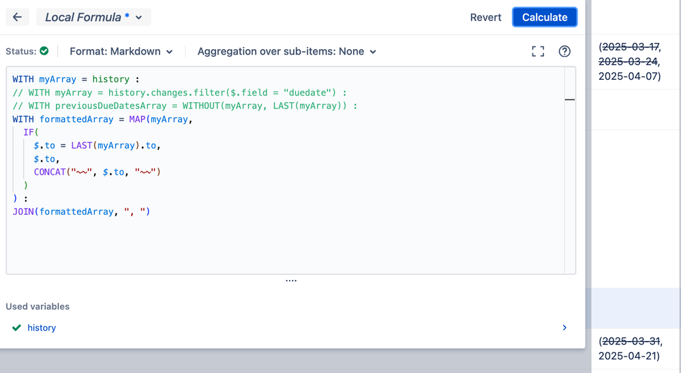Open the Local Formula name dropdown
Image resolution: width=681 pixels, height=373 pixels.
tap(94, 17)
